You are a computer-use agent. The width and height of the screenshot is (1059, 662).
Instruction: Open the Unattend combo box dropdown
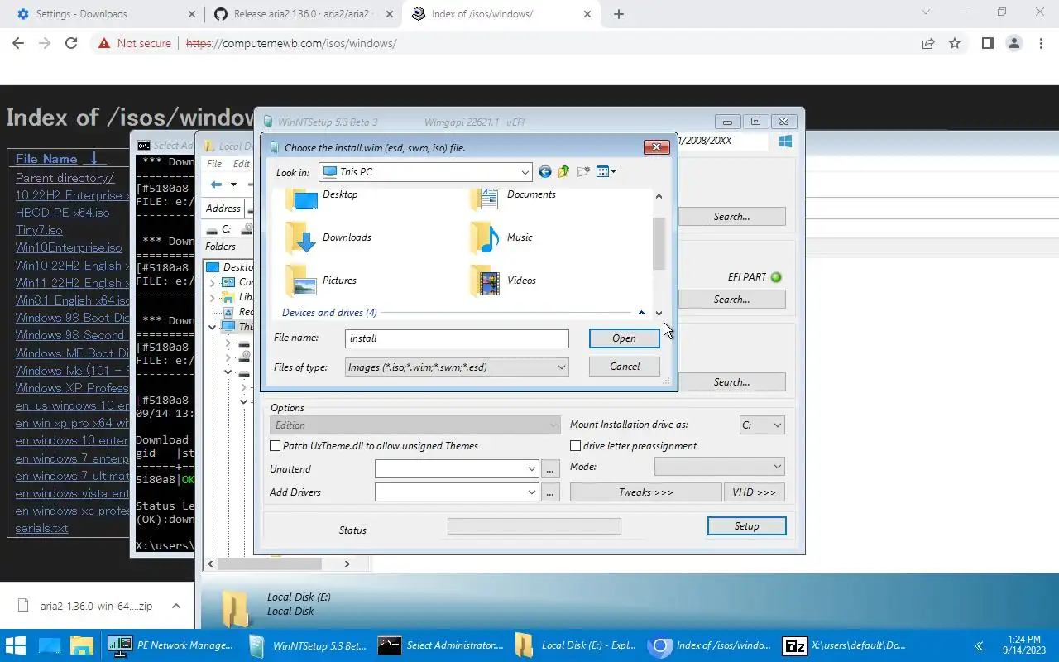(x=532, y=469)
